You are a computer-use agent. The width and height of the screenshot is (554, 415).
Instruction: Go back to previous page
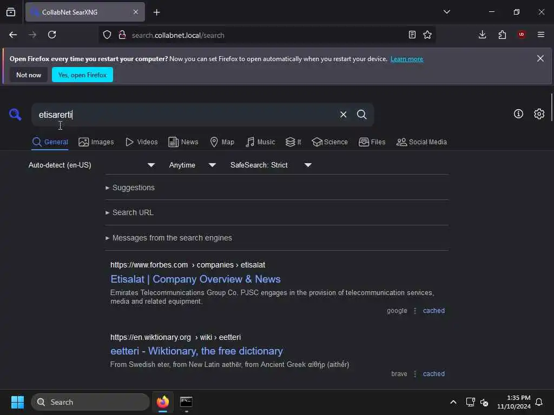(x=13, y=35)
